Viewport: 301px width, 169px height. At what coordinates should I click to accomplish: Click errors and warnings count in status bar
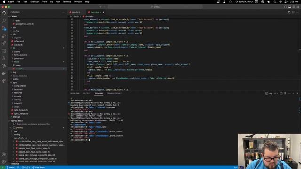tap(25, 167)
